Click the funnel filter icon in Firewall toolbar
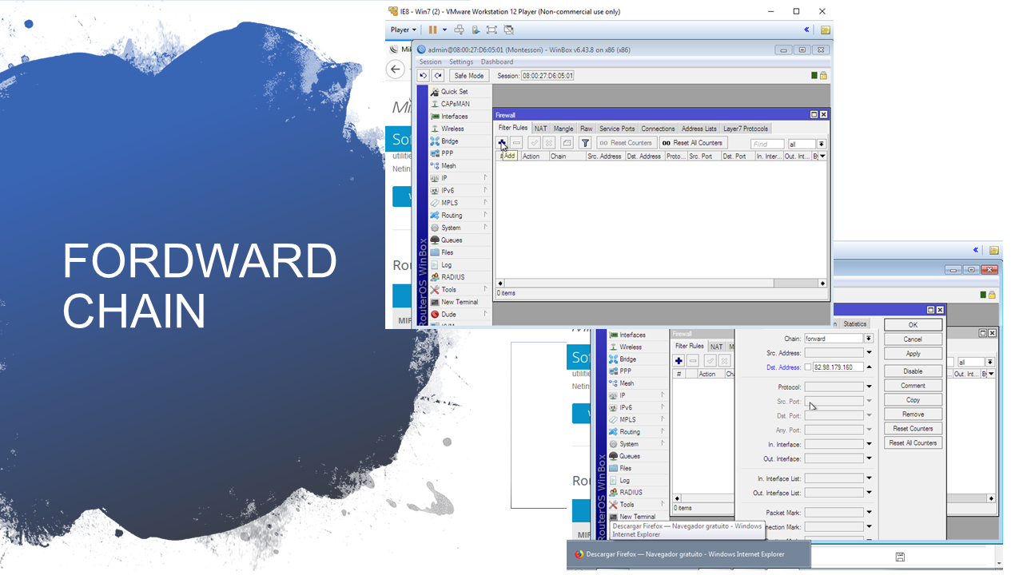 (x=585, y=143)
